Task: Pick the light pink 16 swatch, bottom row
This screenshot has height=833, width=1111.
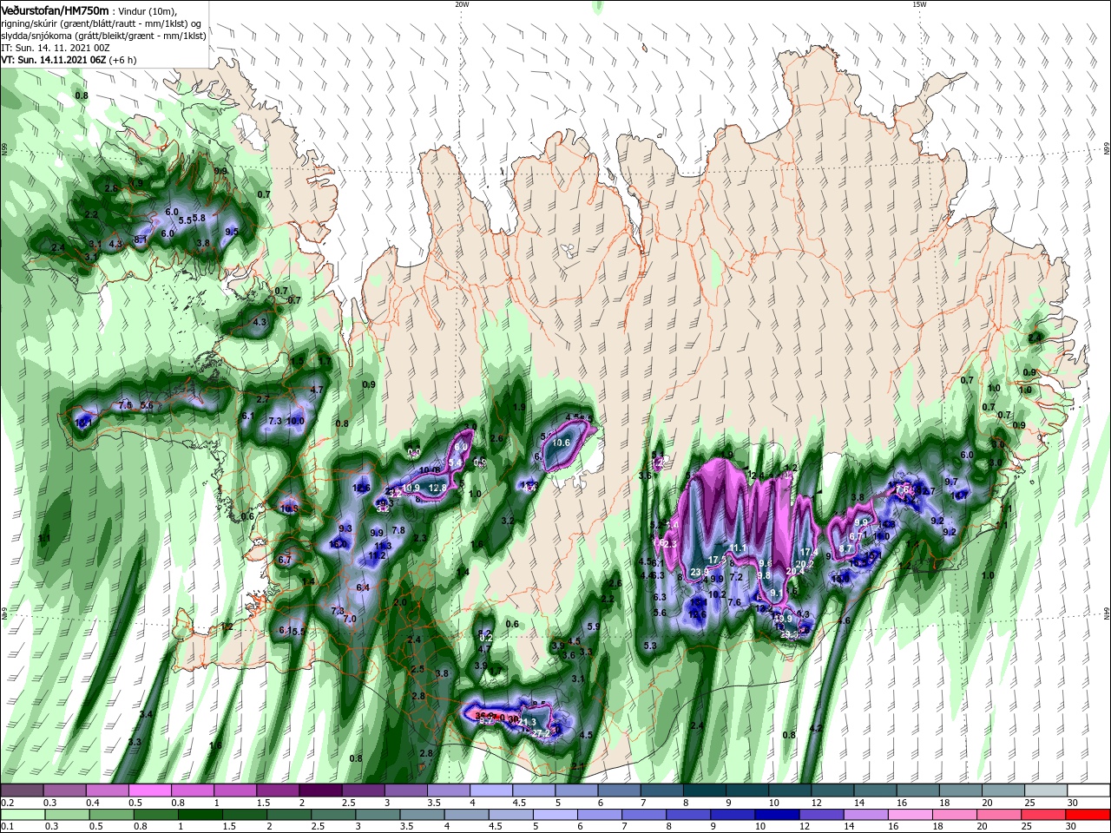Action: [910, 815]
